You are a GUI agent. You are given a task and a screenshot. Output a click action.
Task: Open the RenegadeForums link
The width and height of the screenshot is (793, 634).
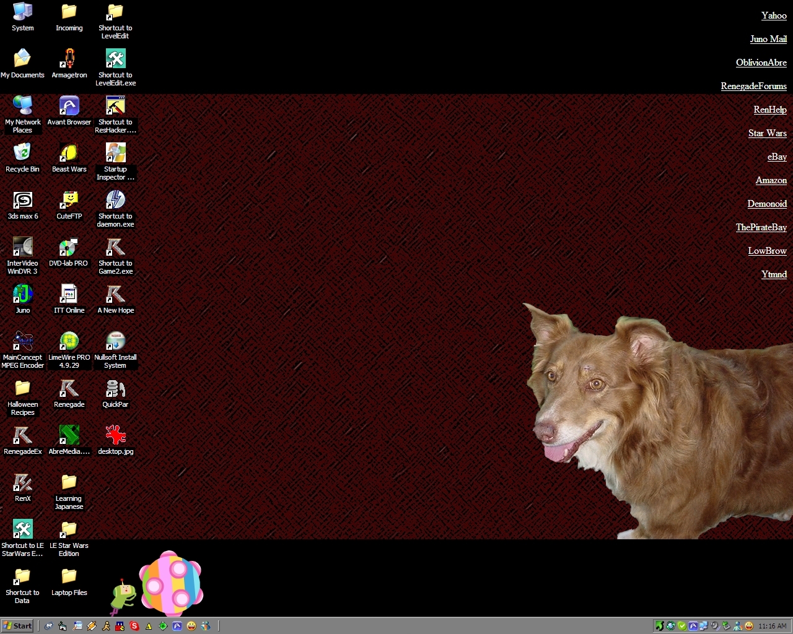point(753,86)
